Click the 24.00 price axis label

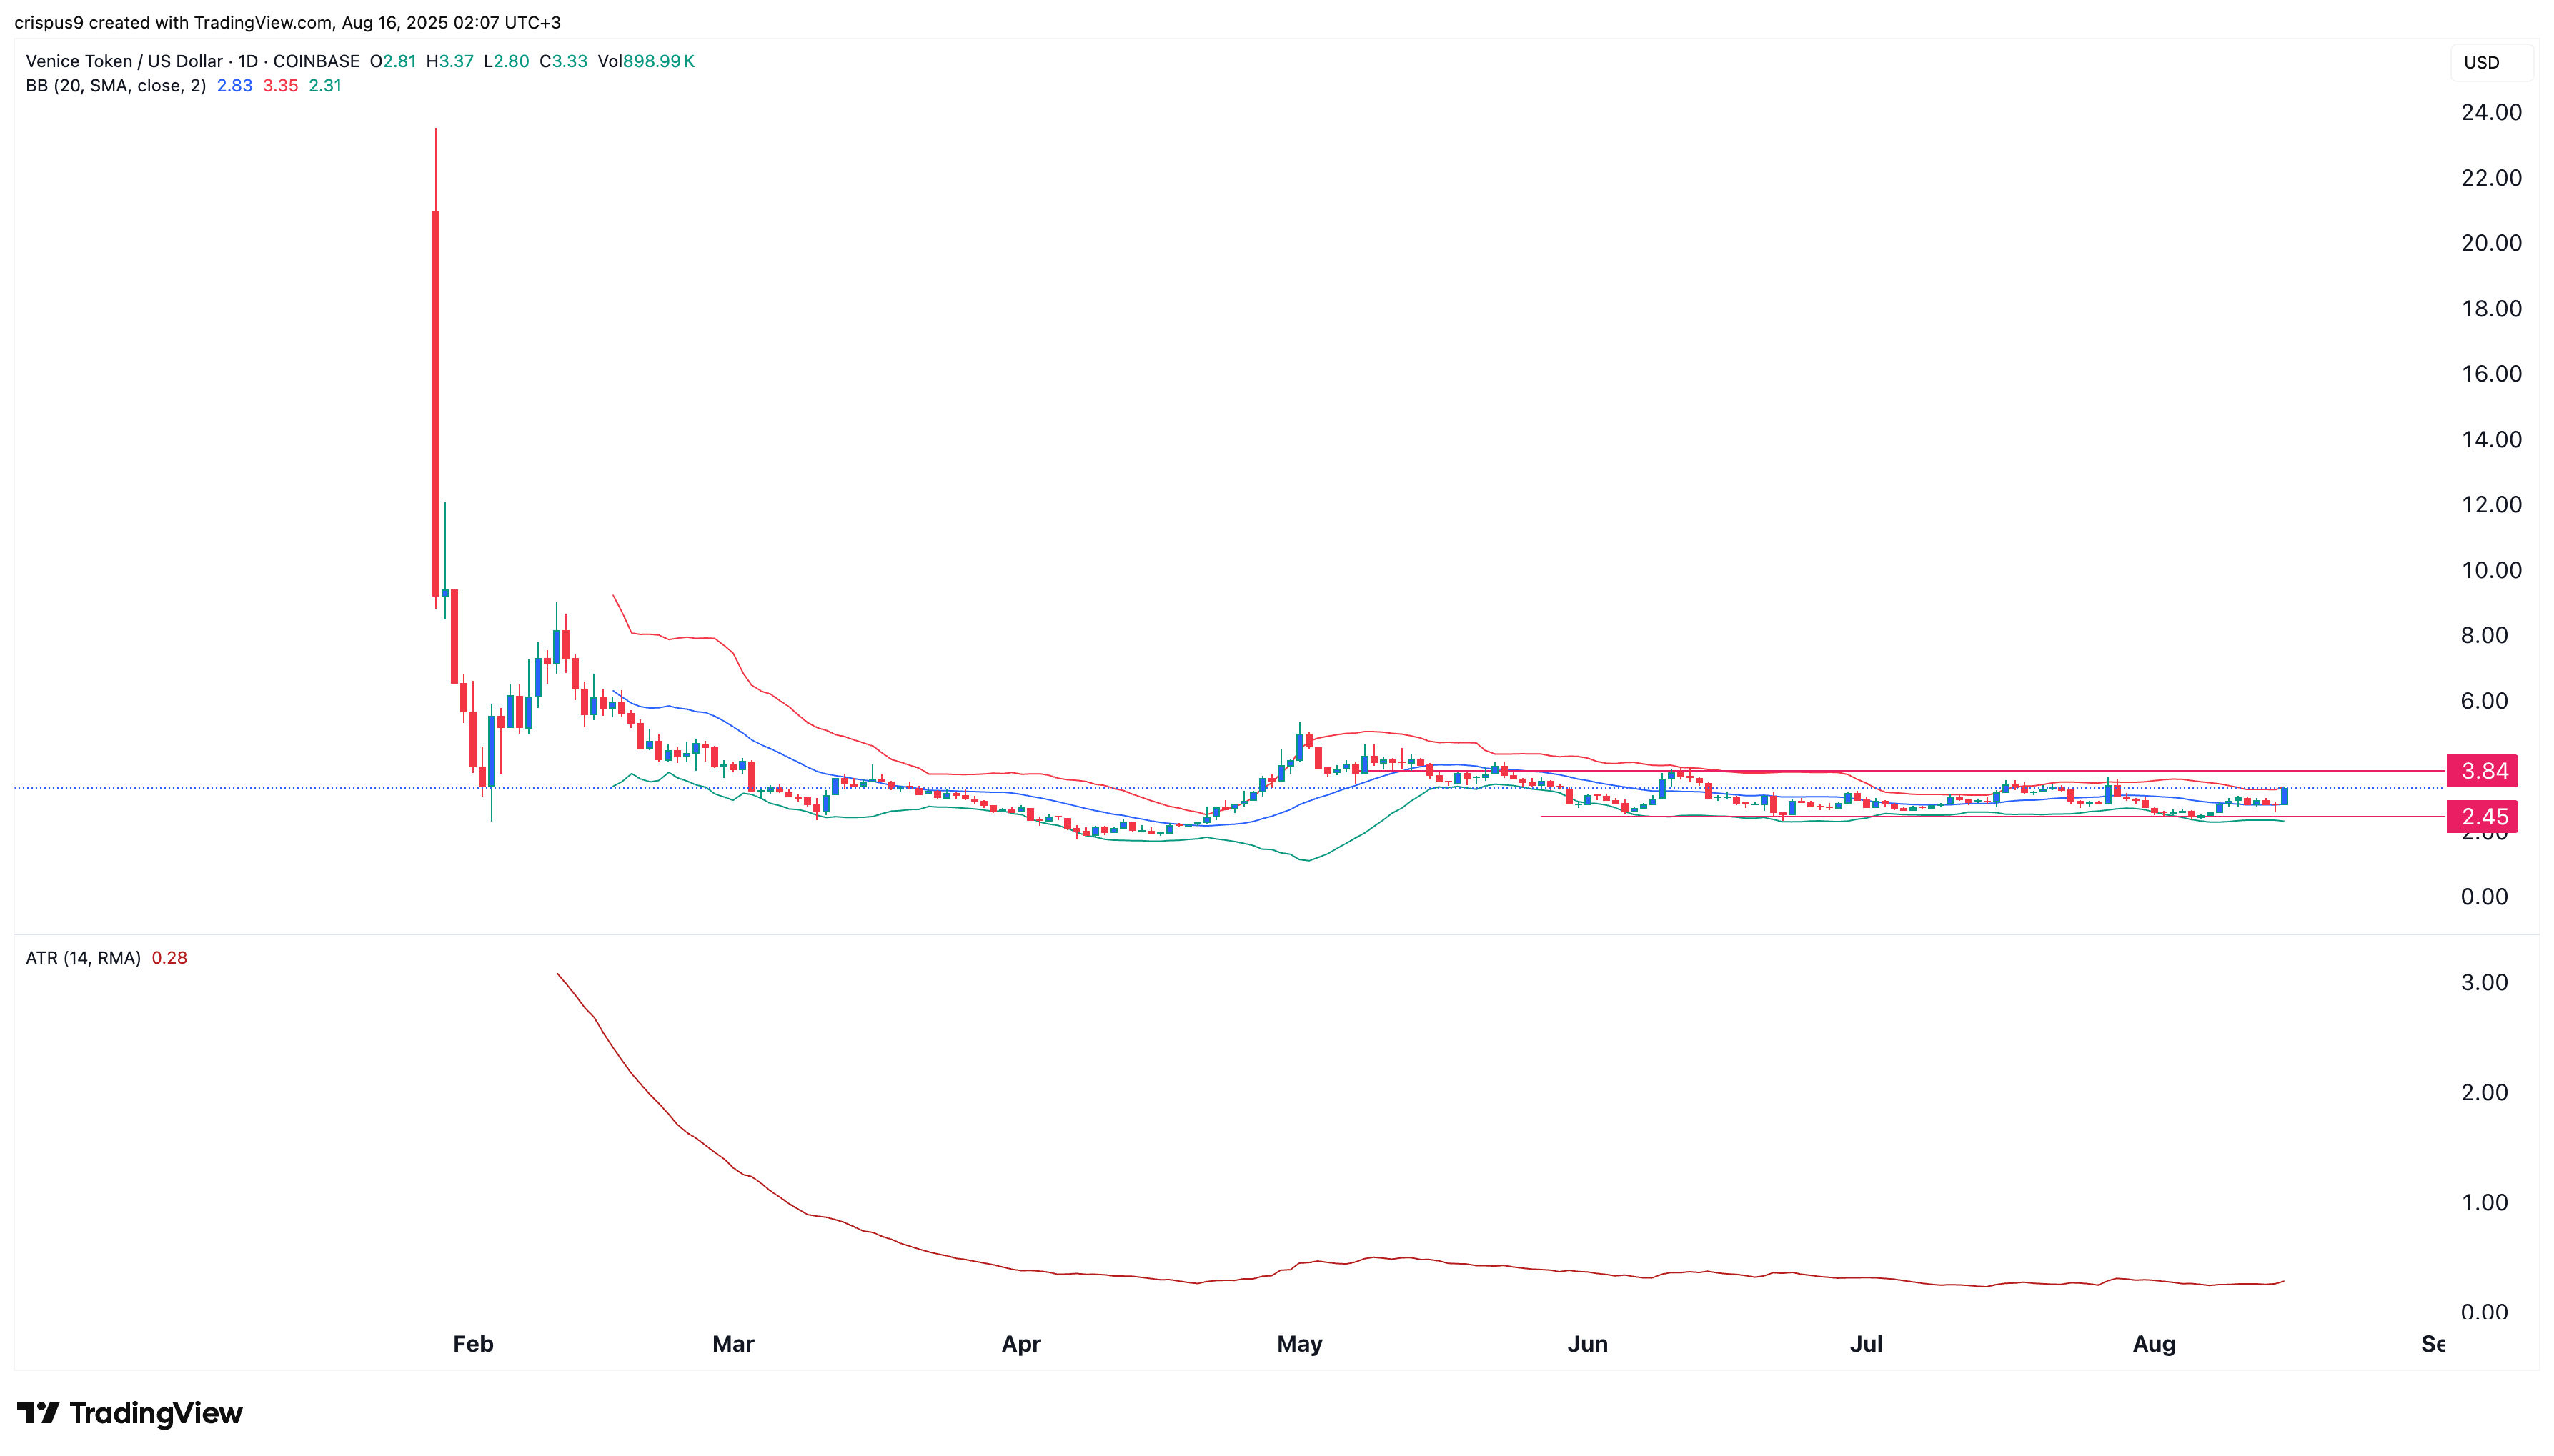point(2491,112)
